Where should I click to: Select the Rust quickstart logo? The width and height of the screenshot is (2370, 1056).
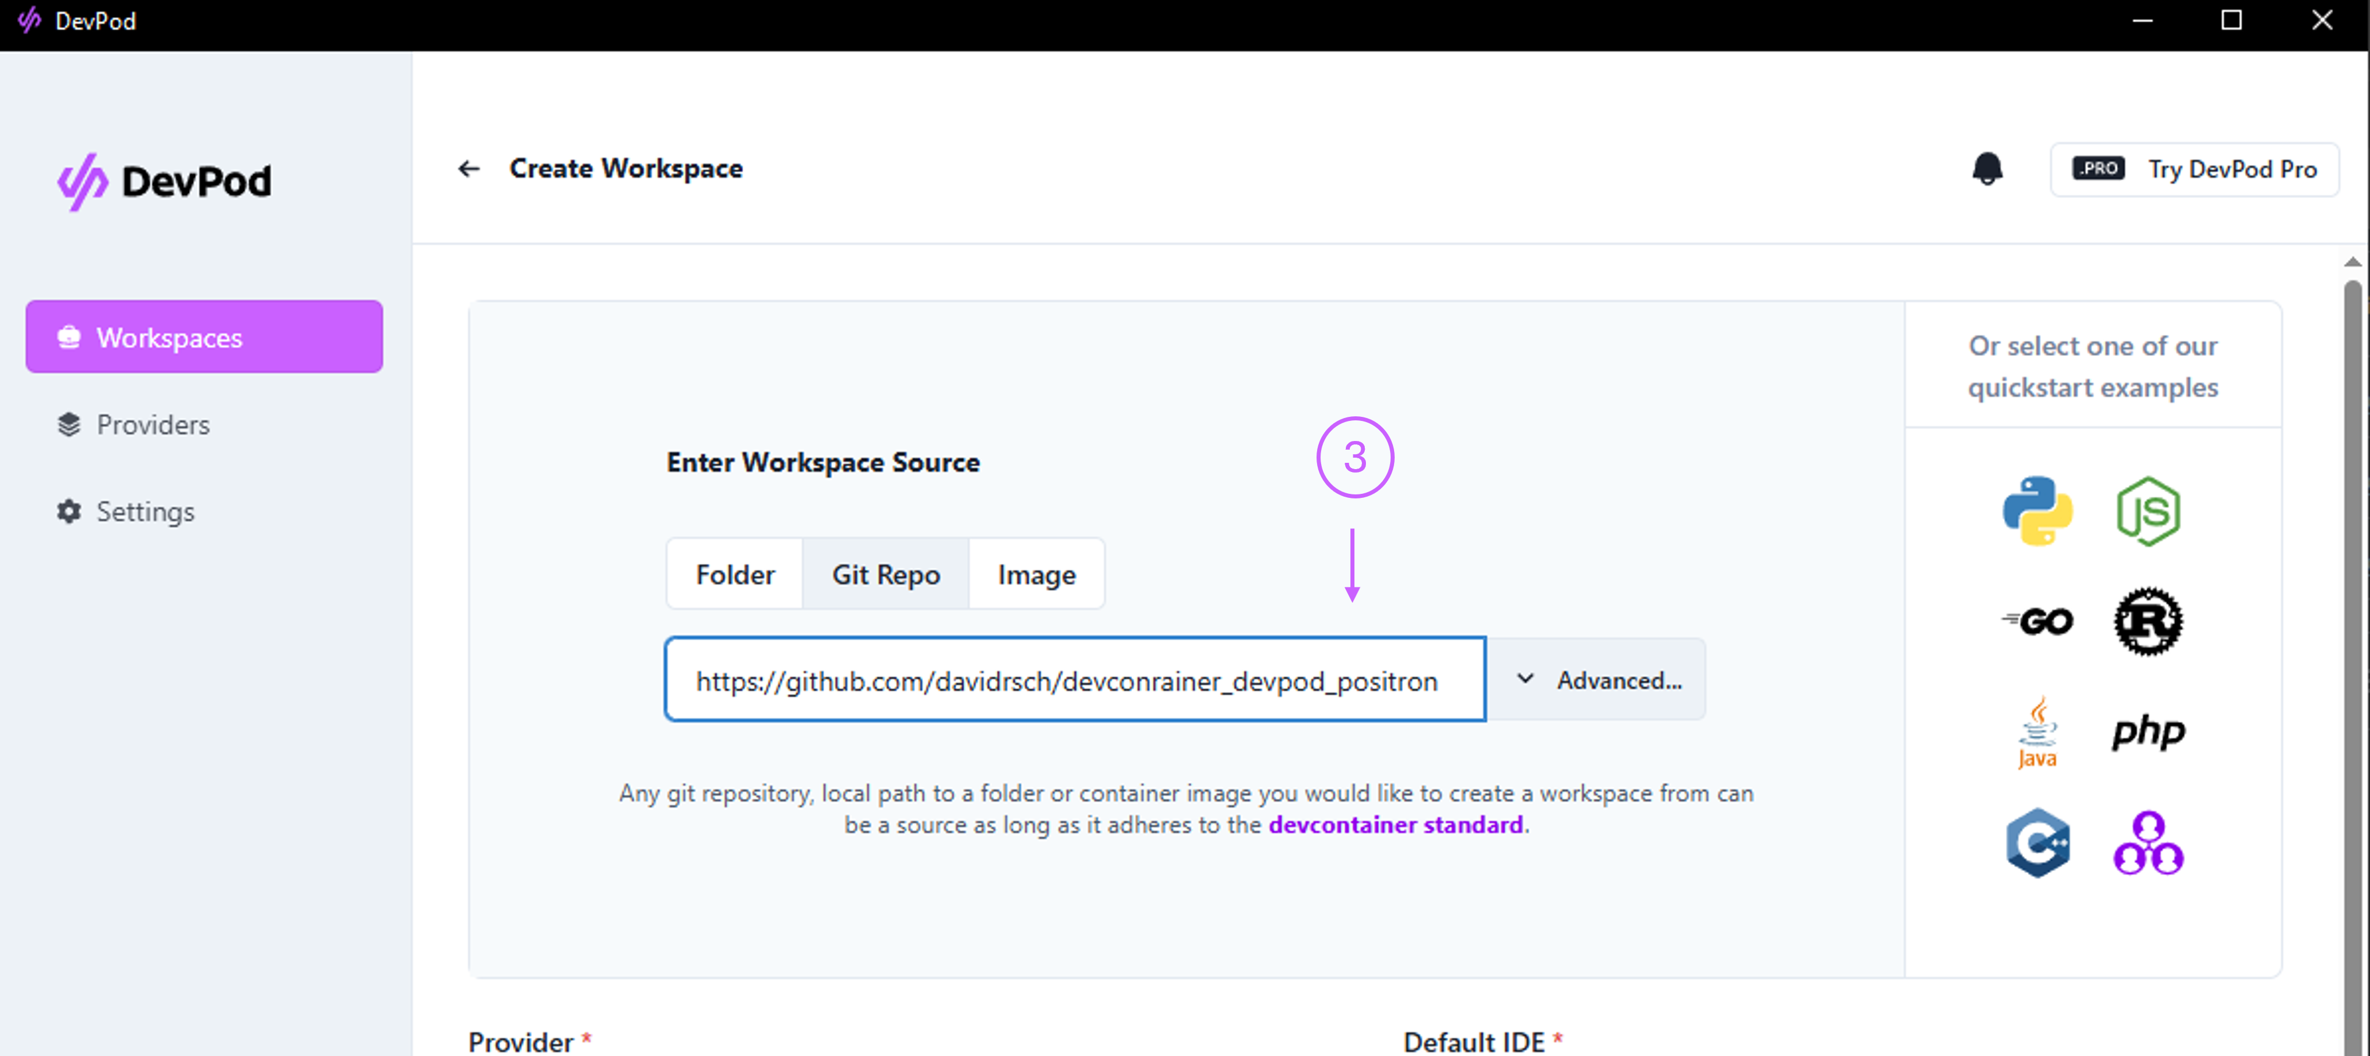click(2147, 622)
